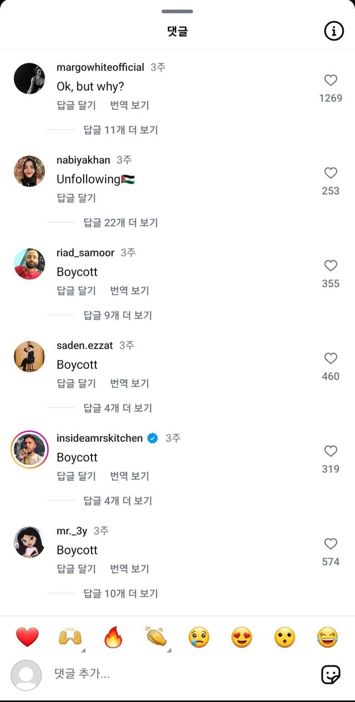
Task: Like margowhiteofficial's "Ok, but why?" comment
Action: [331, 80]
